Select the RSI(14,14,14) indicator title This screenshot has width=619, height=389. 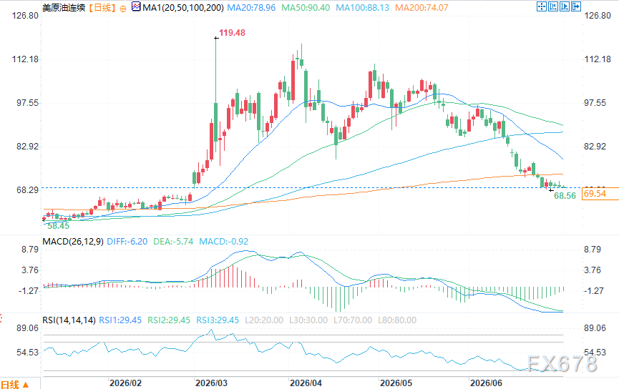tap(69, 320)
